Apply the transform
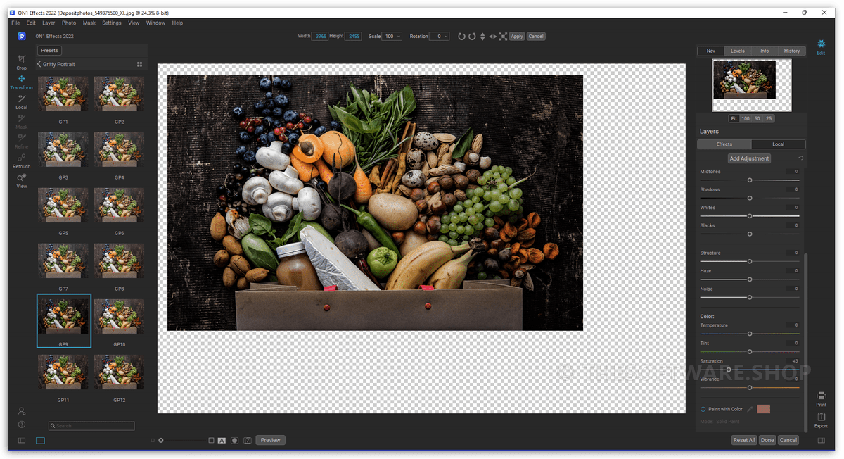Screen dimensions: 844x459 pos(517,36)
